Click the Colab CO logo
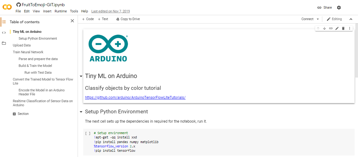 (7, 7)
